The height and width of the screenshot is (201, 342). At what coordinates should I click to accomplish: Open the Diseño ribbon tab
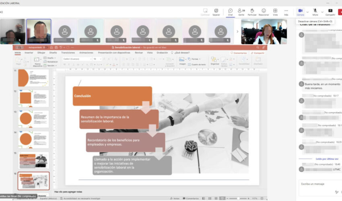point(53,53)
